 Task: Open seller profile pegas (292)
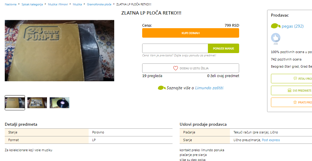[292, 26]
